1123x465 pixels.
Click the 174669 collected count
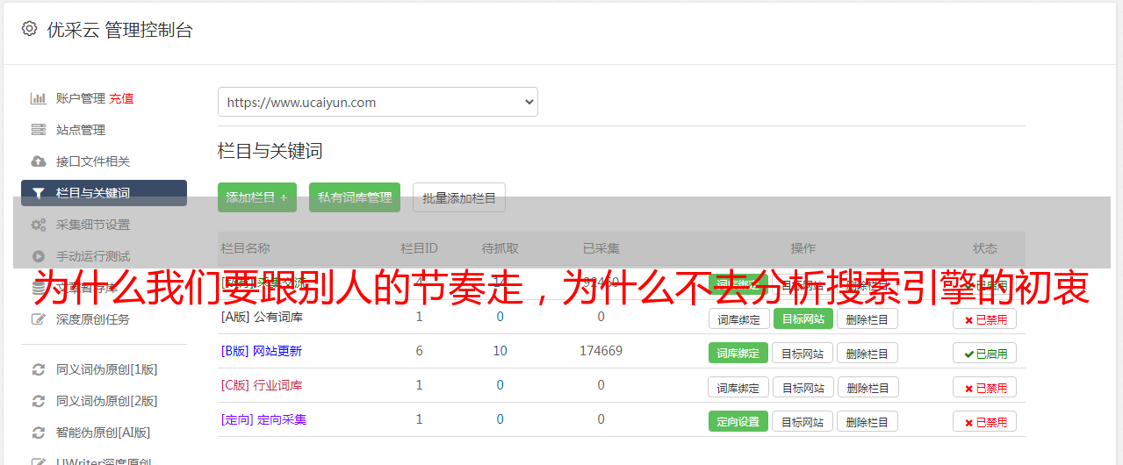tap(601, 351)
